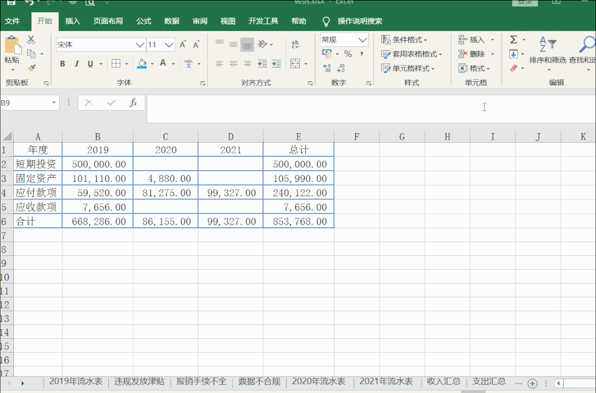Screen dimensions: 596x393
Task: Switch to the 审阅 tab
Action: [x=200, y=21]
